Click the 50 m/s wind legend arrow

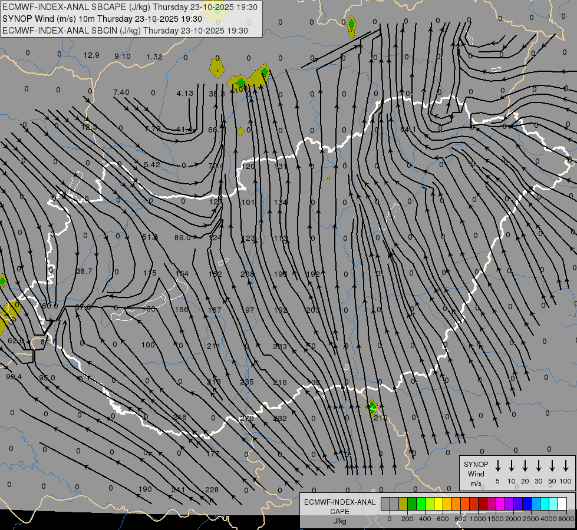552,465
